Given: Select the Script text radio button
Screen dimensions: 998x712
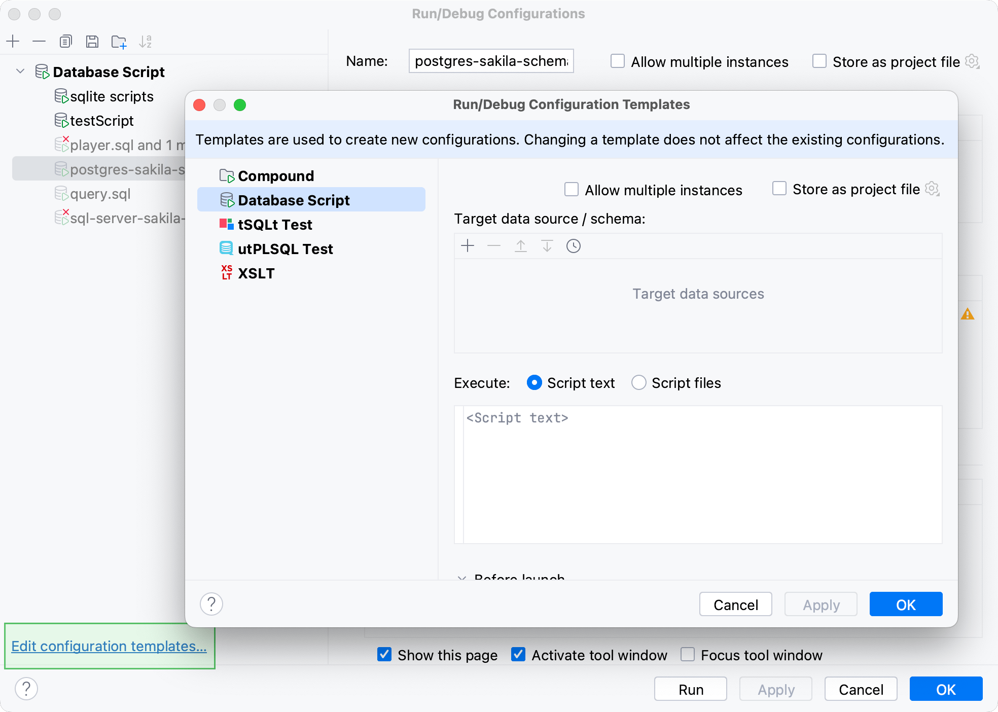Looking at the screenshot, I should tap(533, 383).
